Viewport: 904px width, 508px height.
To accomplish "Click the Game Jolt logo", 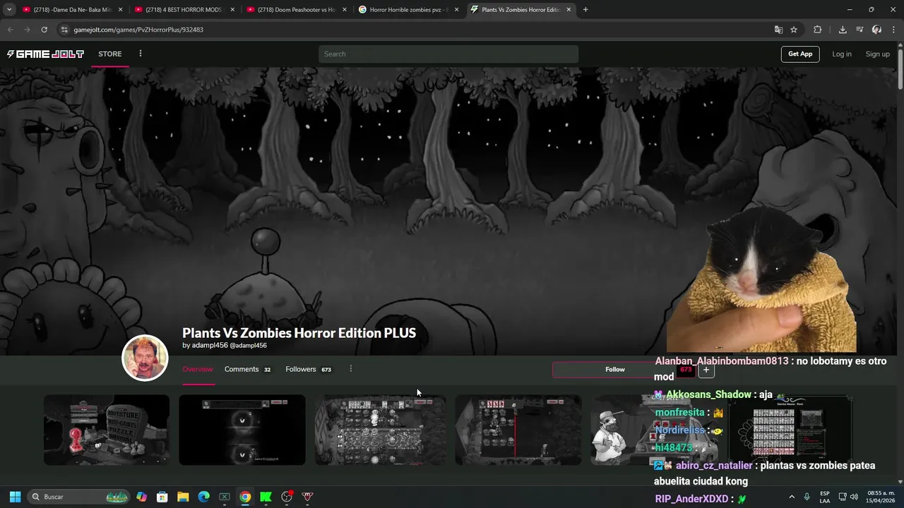I will (45, 54).
